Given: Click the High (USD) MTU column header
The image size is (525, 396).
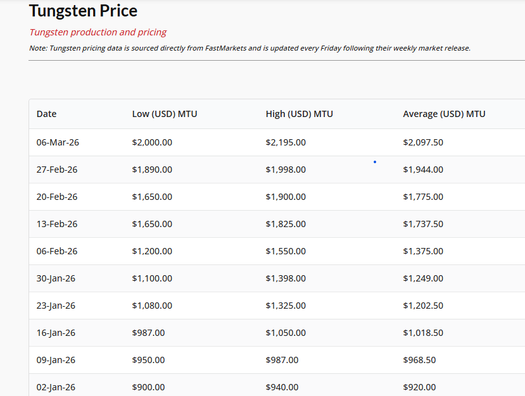Looking at the screenshot, I should 299,114.
